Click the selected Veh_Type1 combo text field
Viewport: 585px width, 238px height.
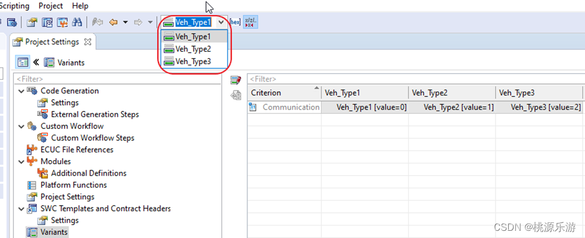[193, 22]
